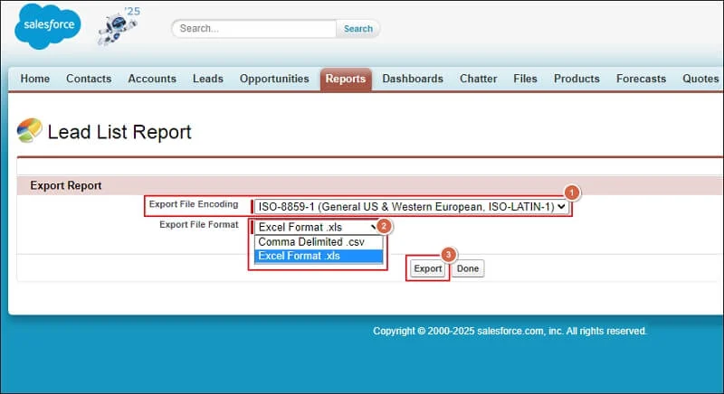This screenshot has height=394, width=724.
Task: Open the Leads tab
Action: click(208, 79)
